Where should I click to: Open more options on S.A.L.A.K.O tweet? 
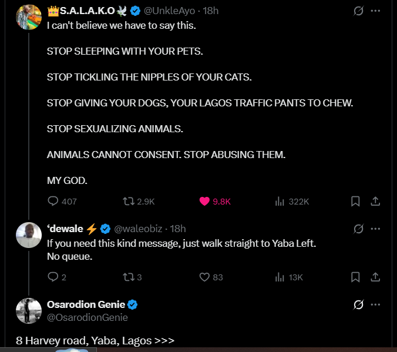coord(376,11)
